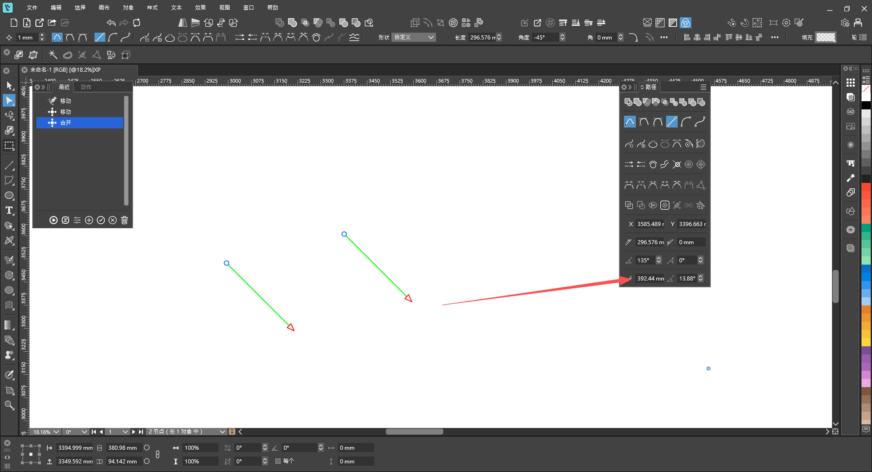Image resolution: width=872 pixels, height=472 pixels.
Task: Click the 填充 fill color swatch
Action: [825, 37]
